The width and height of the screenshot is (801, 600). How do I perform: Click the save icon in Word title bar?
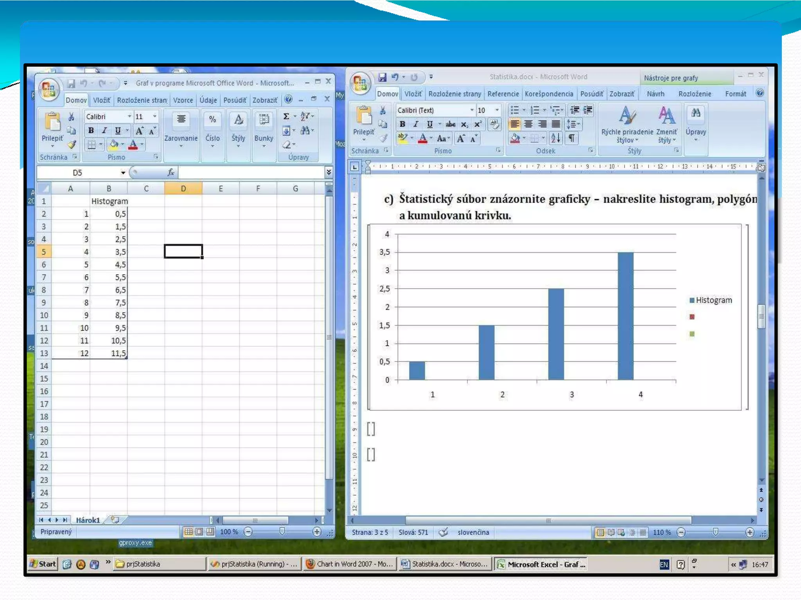[x=382, y=77]
